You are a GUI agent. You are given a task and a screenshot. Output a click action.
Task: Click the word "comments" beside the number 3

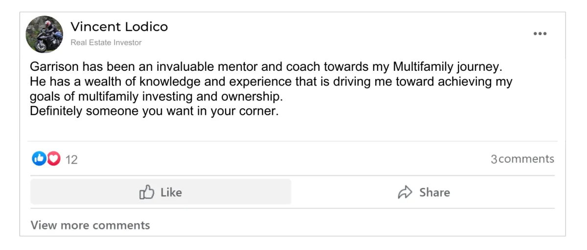click(526, 159)
